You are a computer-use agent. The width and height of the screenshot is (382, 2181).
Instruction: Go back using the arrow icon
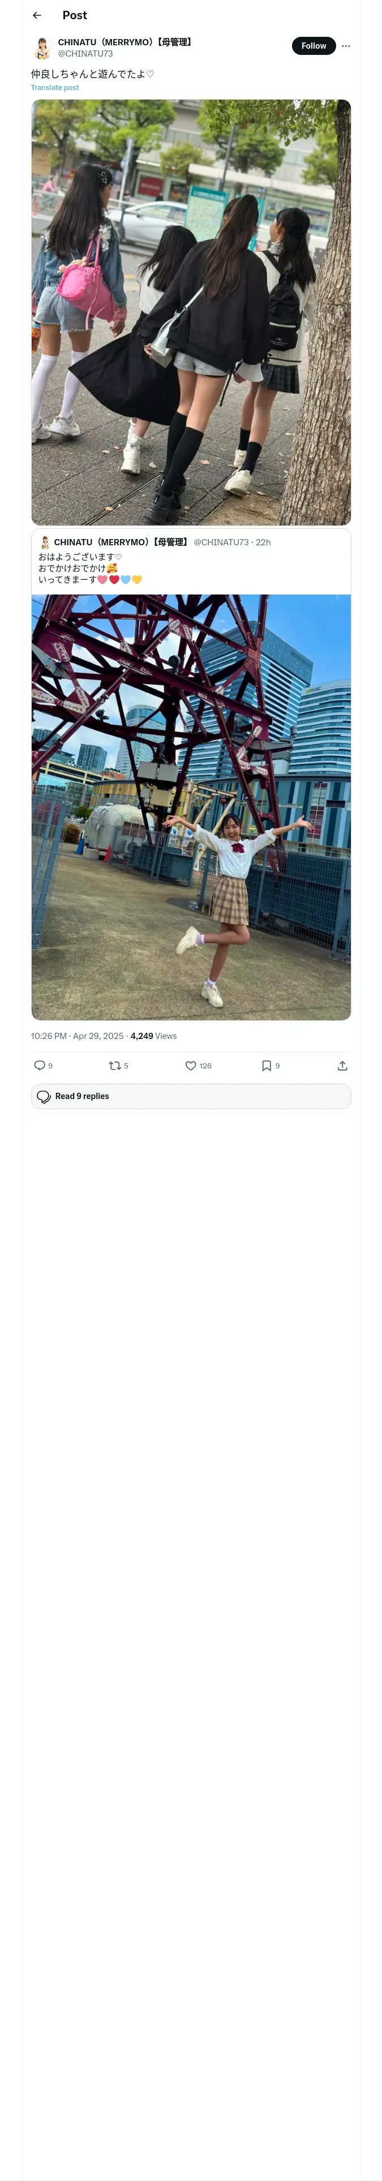(x=36, y=15)
